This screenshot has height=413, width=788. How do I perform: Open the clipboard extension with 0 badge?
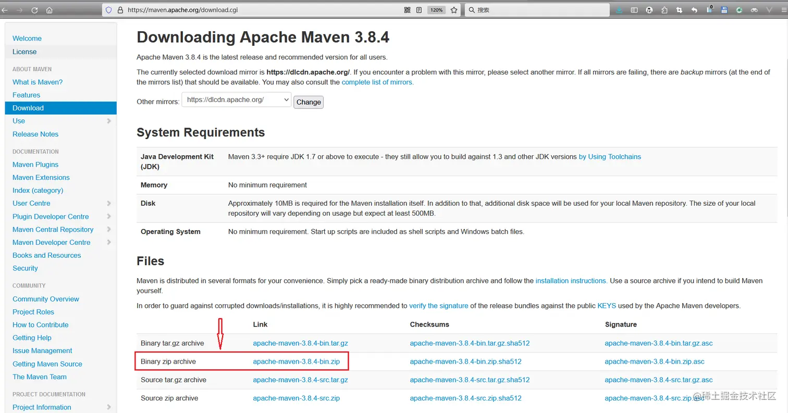click(709, 9)
